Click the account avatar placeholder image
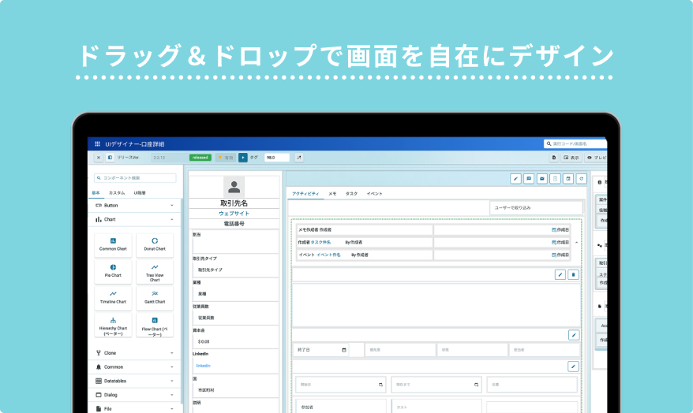693x413 pixels. 234,187
